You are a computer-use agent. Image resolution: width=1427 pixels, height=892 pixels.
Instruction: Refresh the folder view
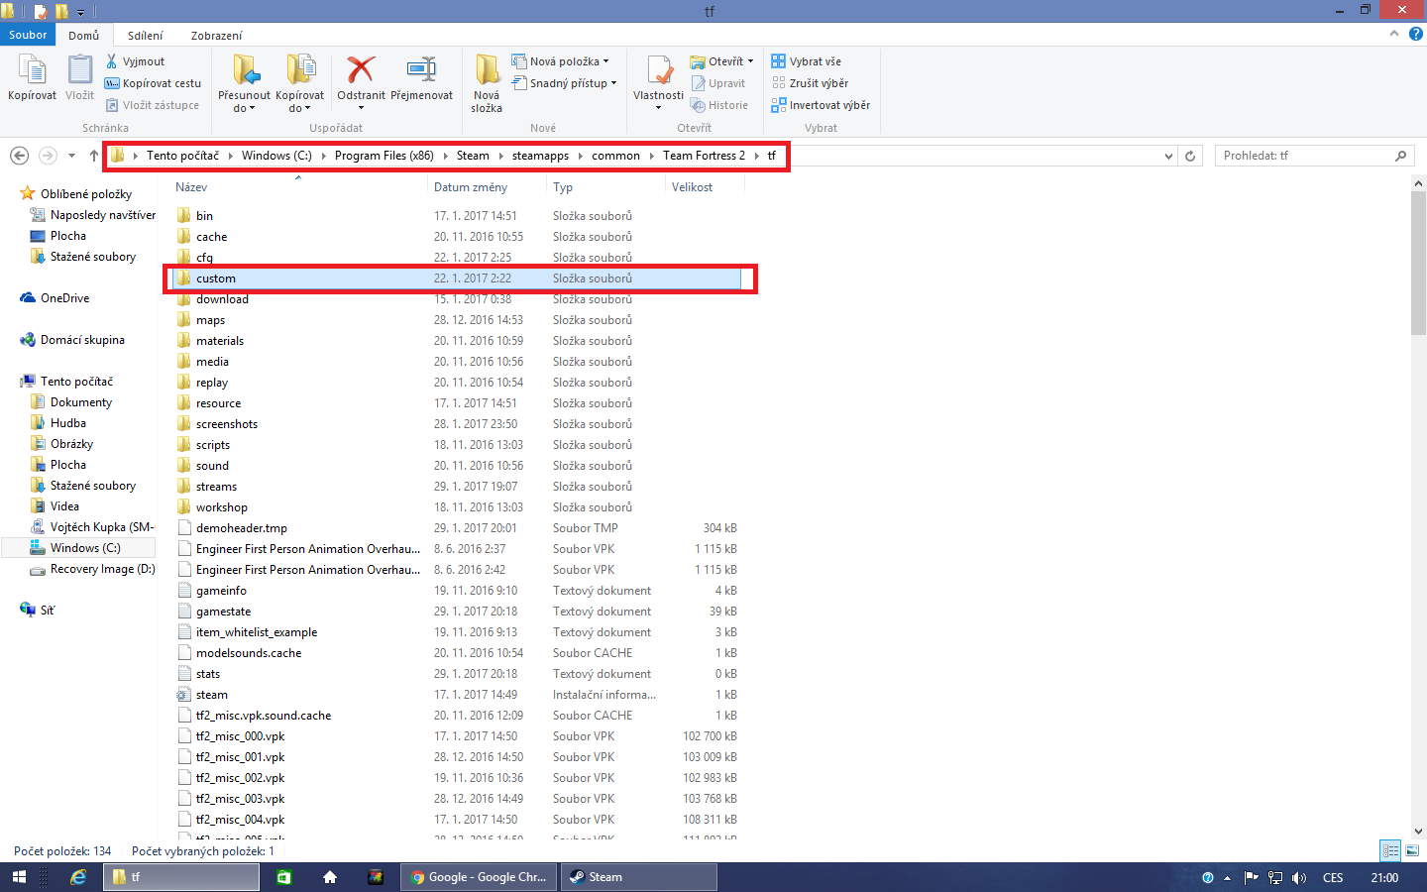click(x=1190, y=156)
